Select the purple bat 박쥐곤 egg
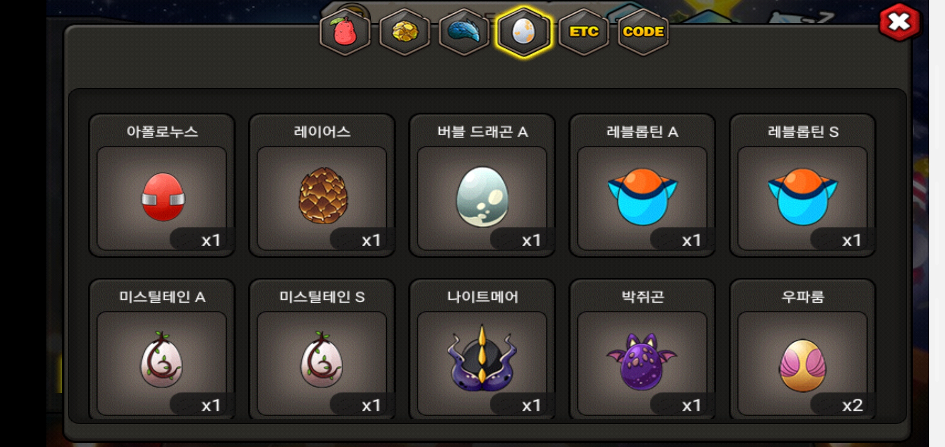This screenshot has height=447, width=945. (x=642, y=361)
